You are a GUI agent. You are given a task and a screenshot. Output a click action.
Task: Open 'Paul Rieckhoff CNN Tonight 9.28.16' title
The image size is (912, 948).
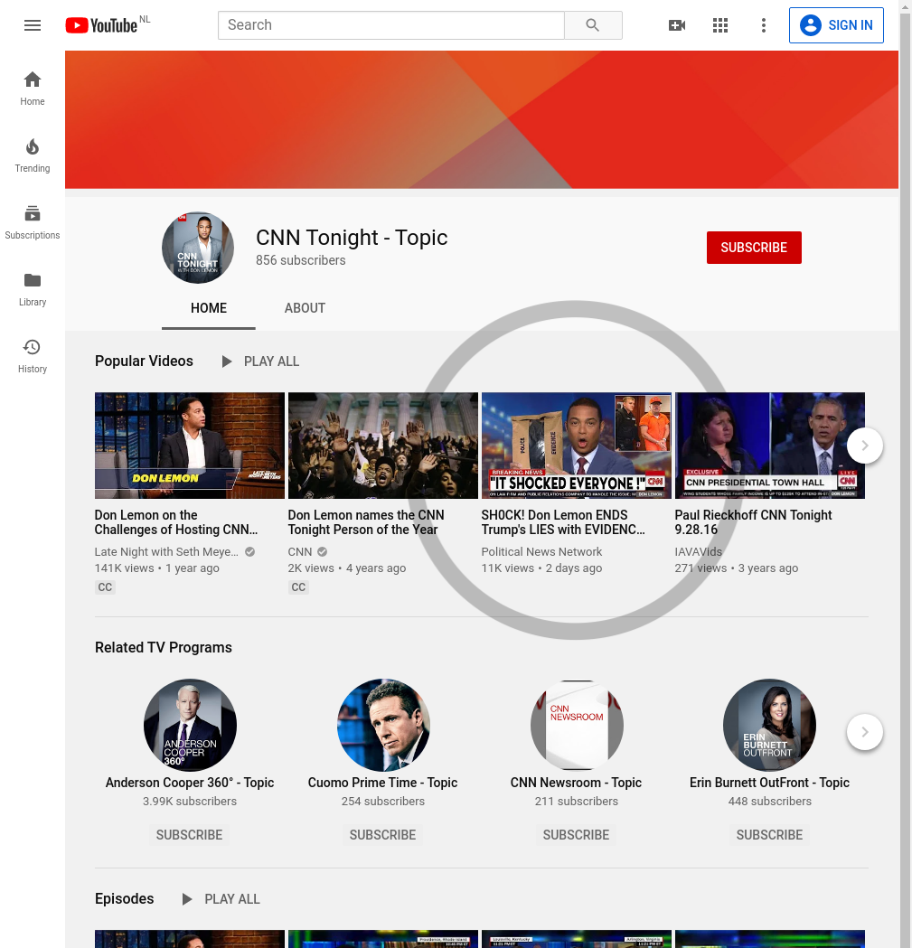pos(754,522)
